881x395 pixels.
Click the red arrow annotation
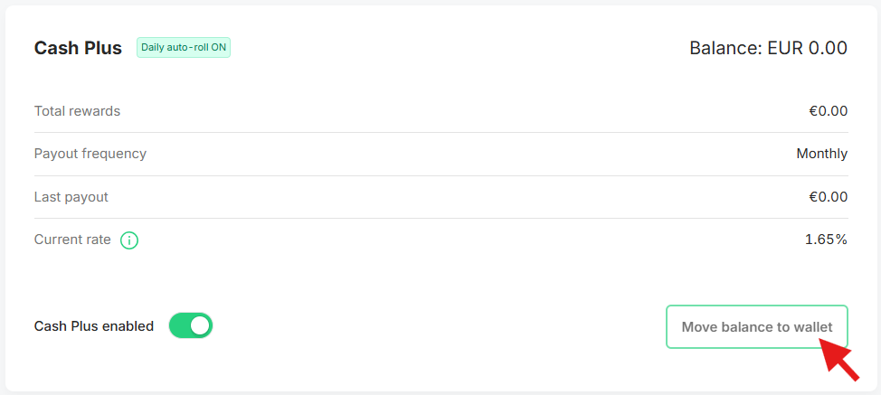838,360
